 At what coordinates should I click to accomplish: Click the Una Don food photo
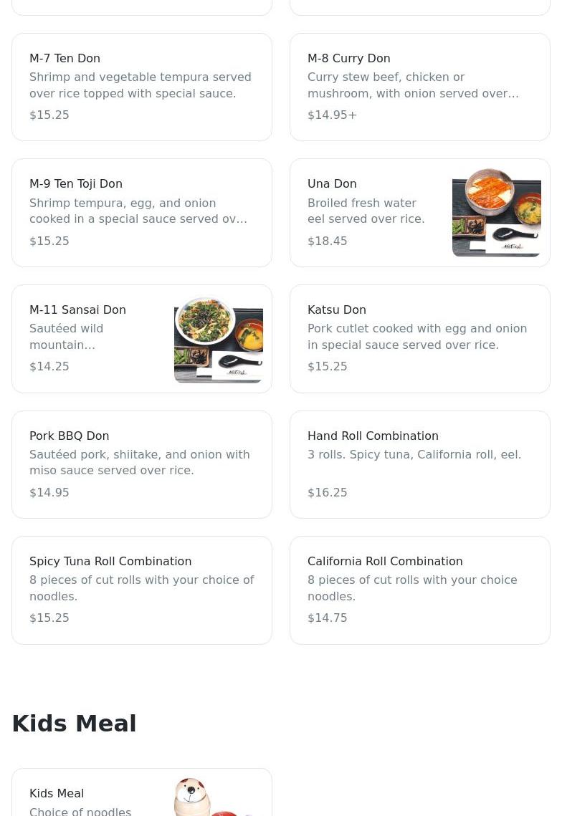pos(496,213)
